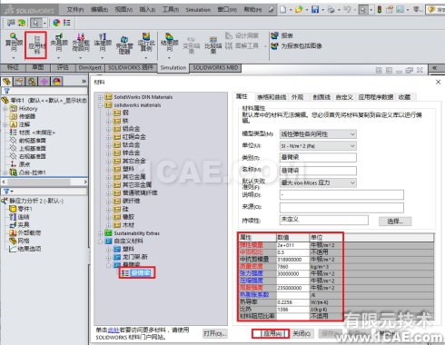Click the 来源 (Source) input field
Screen dimensions: 445x345
pos(341,208)
